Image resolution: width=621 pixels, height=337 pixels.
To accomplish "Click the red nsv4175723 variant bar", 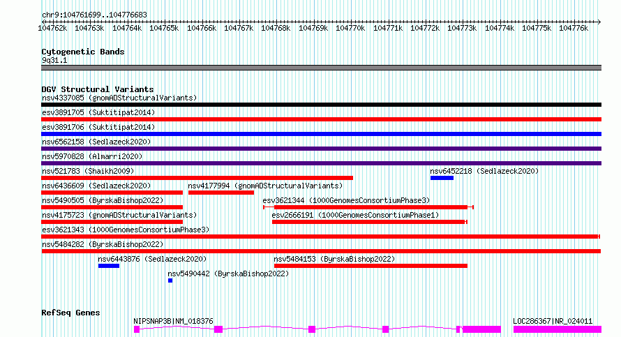I will pyautogui.click(x=112, y=222).
